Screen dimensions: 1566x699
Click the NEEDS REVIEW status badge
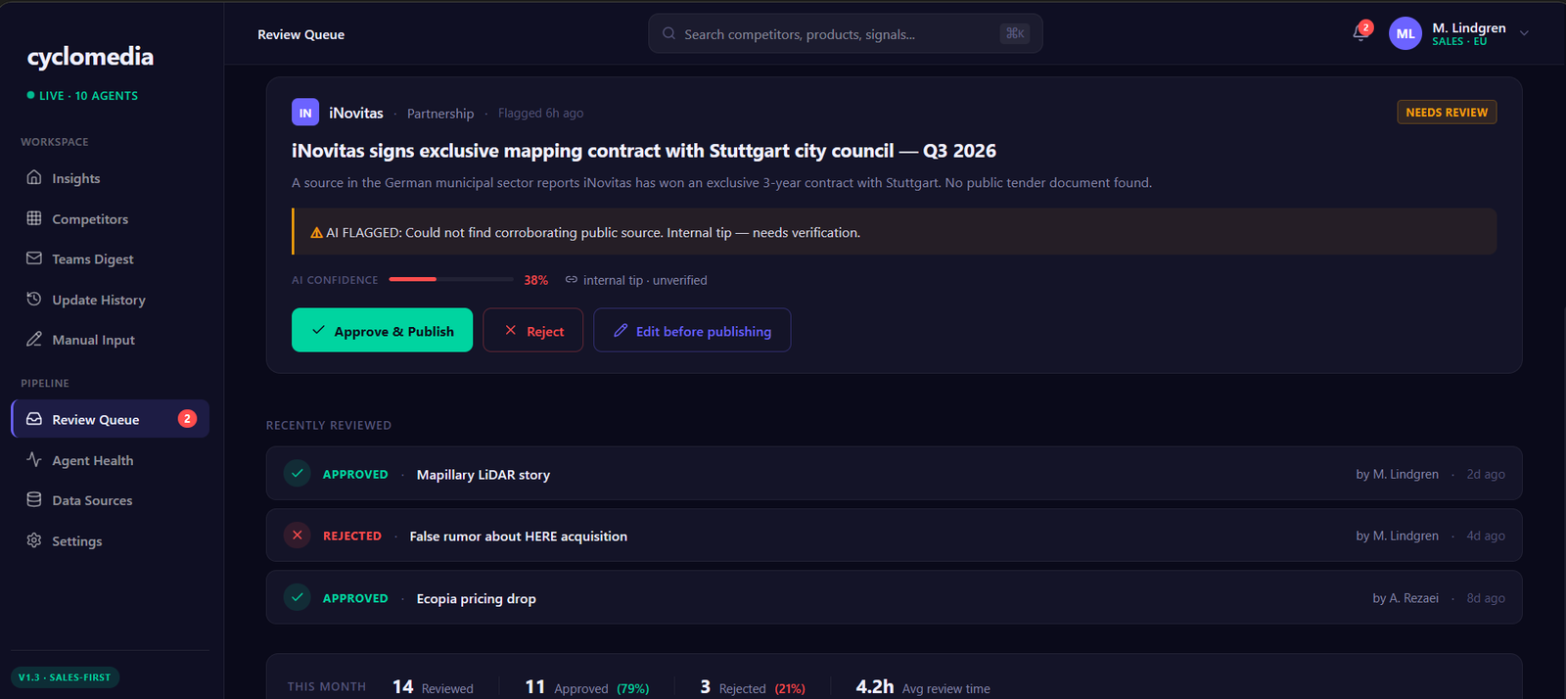coord(1447,113)
